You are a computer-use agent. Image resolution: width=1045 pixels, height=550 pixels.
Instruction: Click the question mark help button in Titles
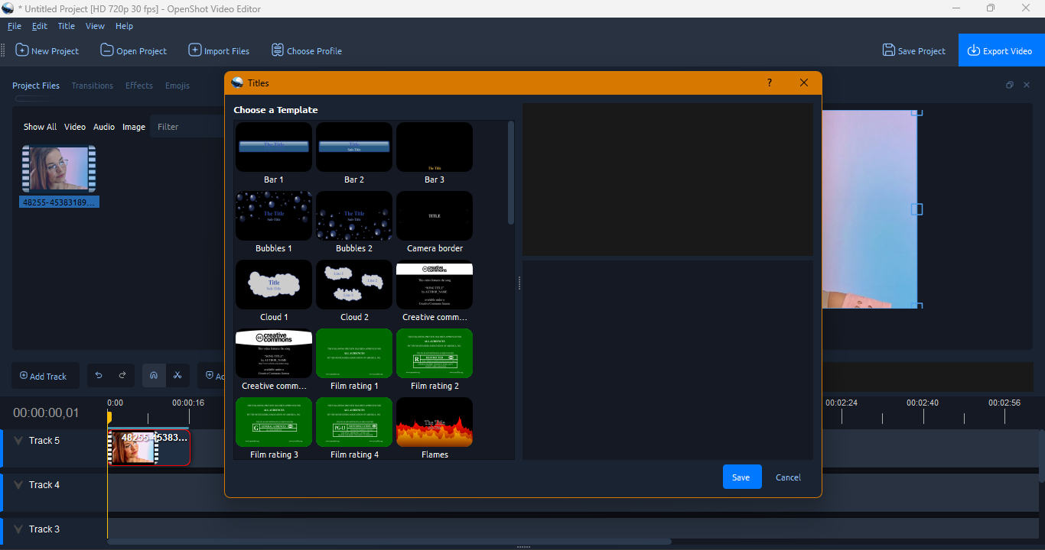click(x=770, y=82)
